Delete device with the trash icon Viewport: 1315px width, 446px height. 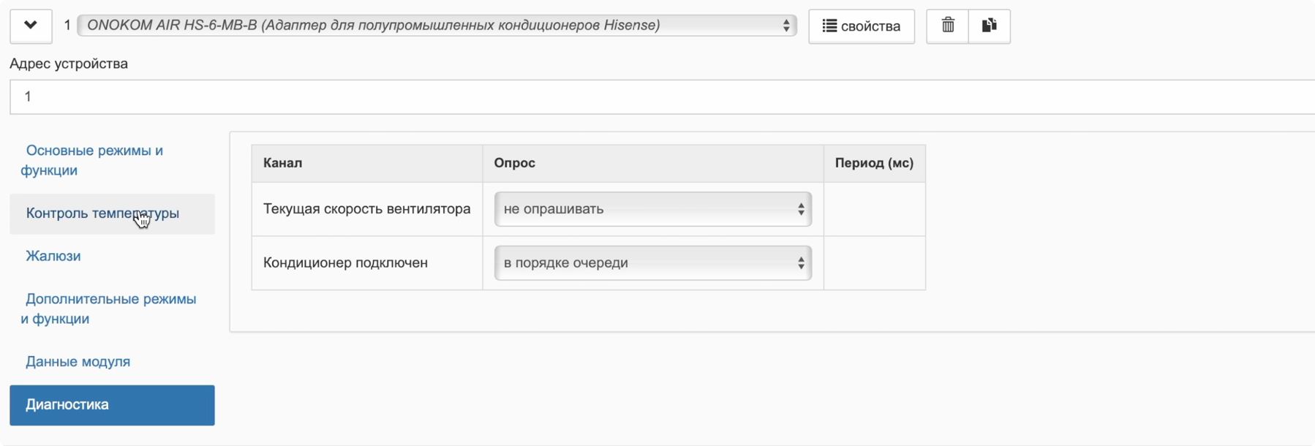tap(948, 26)
